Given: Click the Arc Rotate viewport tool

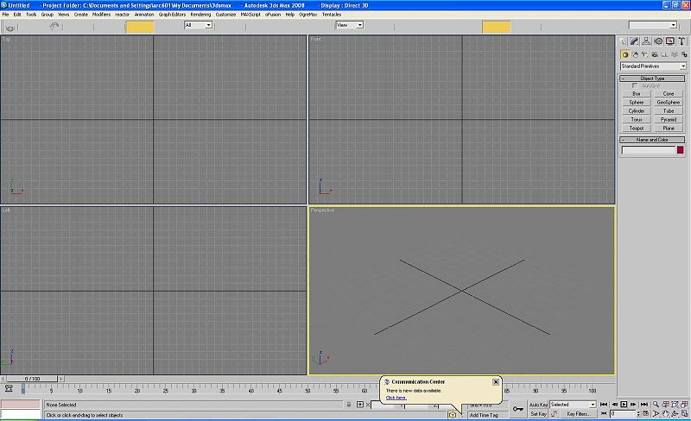Looking at the screenshot, I should point(675,414).
